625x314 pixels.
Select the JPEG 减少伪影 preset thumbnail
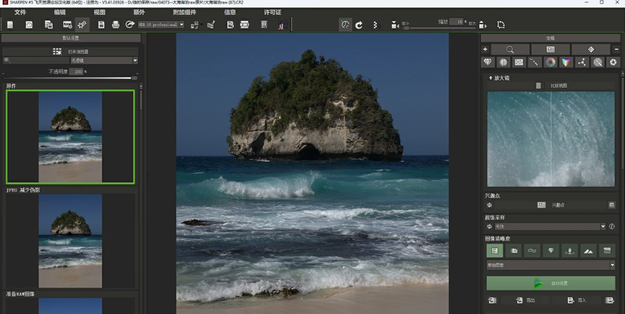tap(70, 241)
